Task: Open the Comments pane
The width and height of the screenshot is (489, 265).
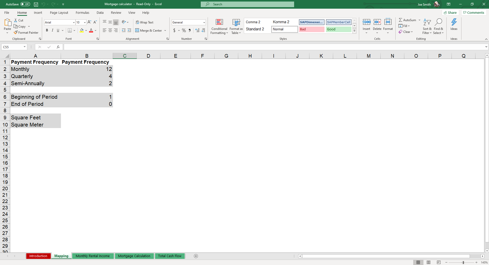Action: 474,13
